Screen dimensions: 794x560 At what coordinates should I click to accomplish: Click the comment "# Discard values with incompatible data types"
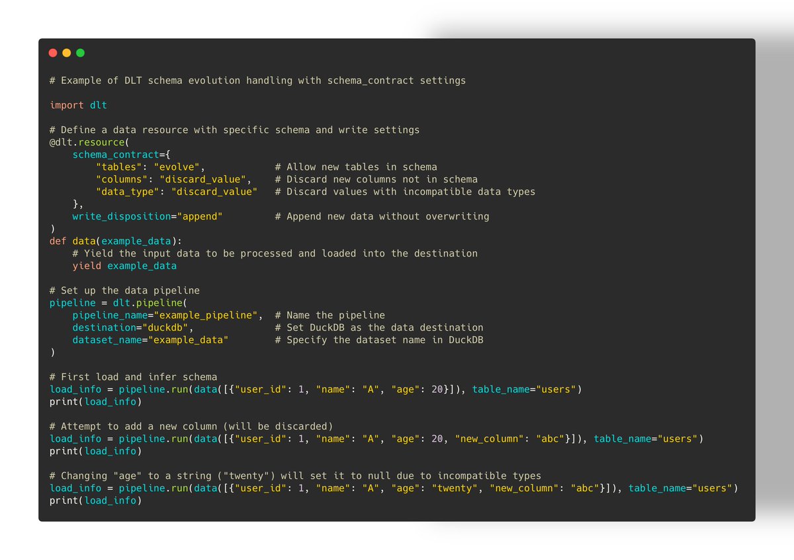pos(405,192)
